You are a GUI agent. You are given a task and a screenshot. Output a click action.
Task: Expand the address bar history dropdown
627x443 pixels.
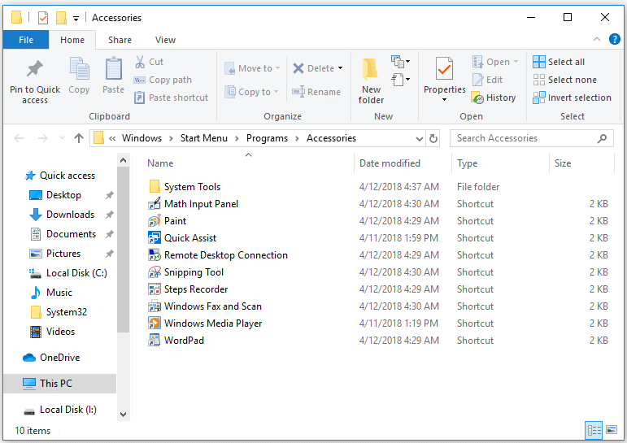coord(419,139)
